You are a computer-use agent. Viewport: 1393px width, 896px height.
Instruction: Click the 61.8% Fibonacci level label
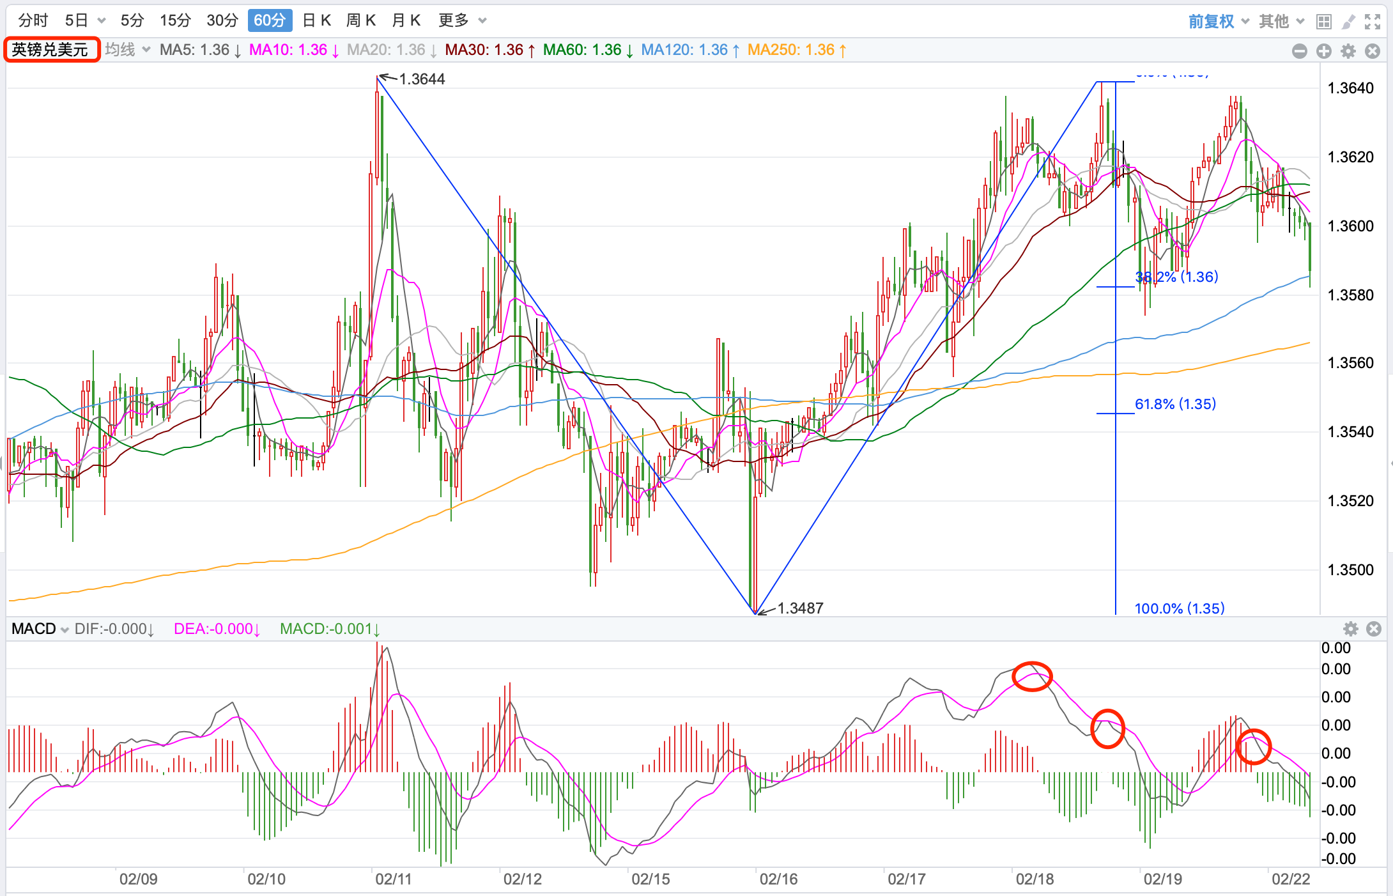click(x=1174, y=404)
